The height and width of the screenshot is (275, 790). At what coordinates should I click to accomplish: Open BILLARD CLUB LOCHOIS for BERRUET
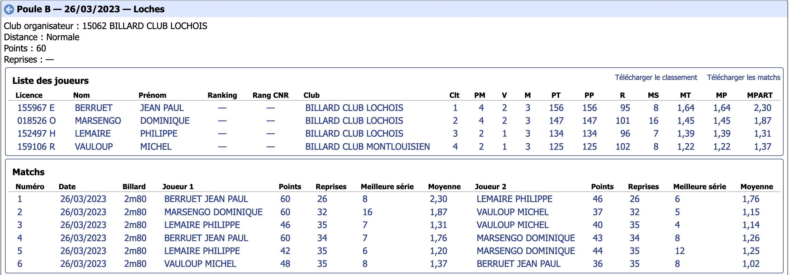(x=354, y=108)
